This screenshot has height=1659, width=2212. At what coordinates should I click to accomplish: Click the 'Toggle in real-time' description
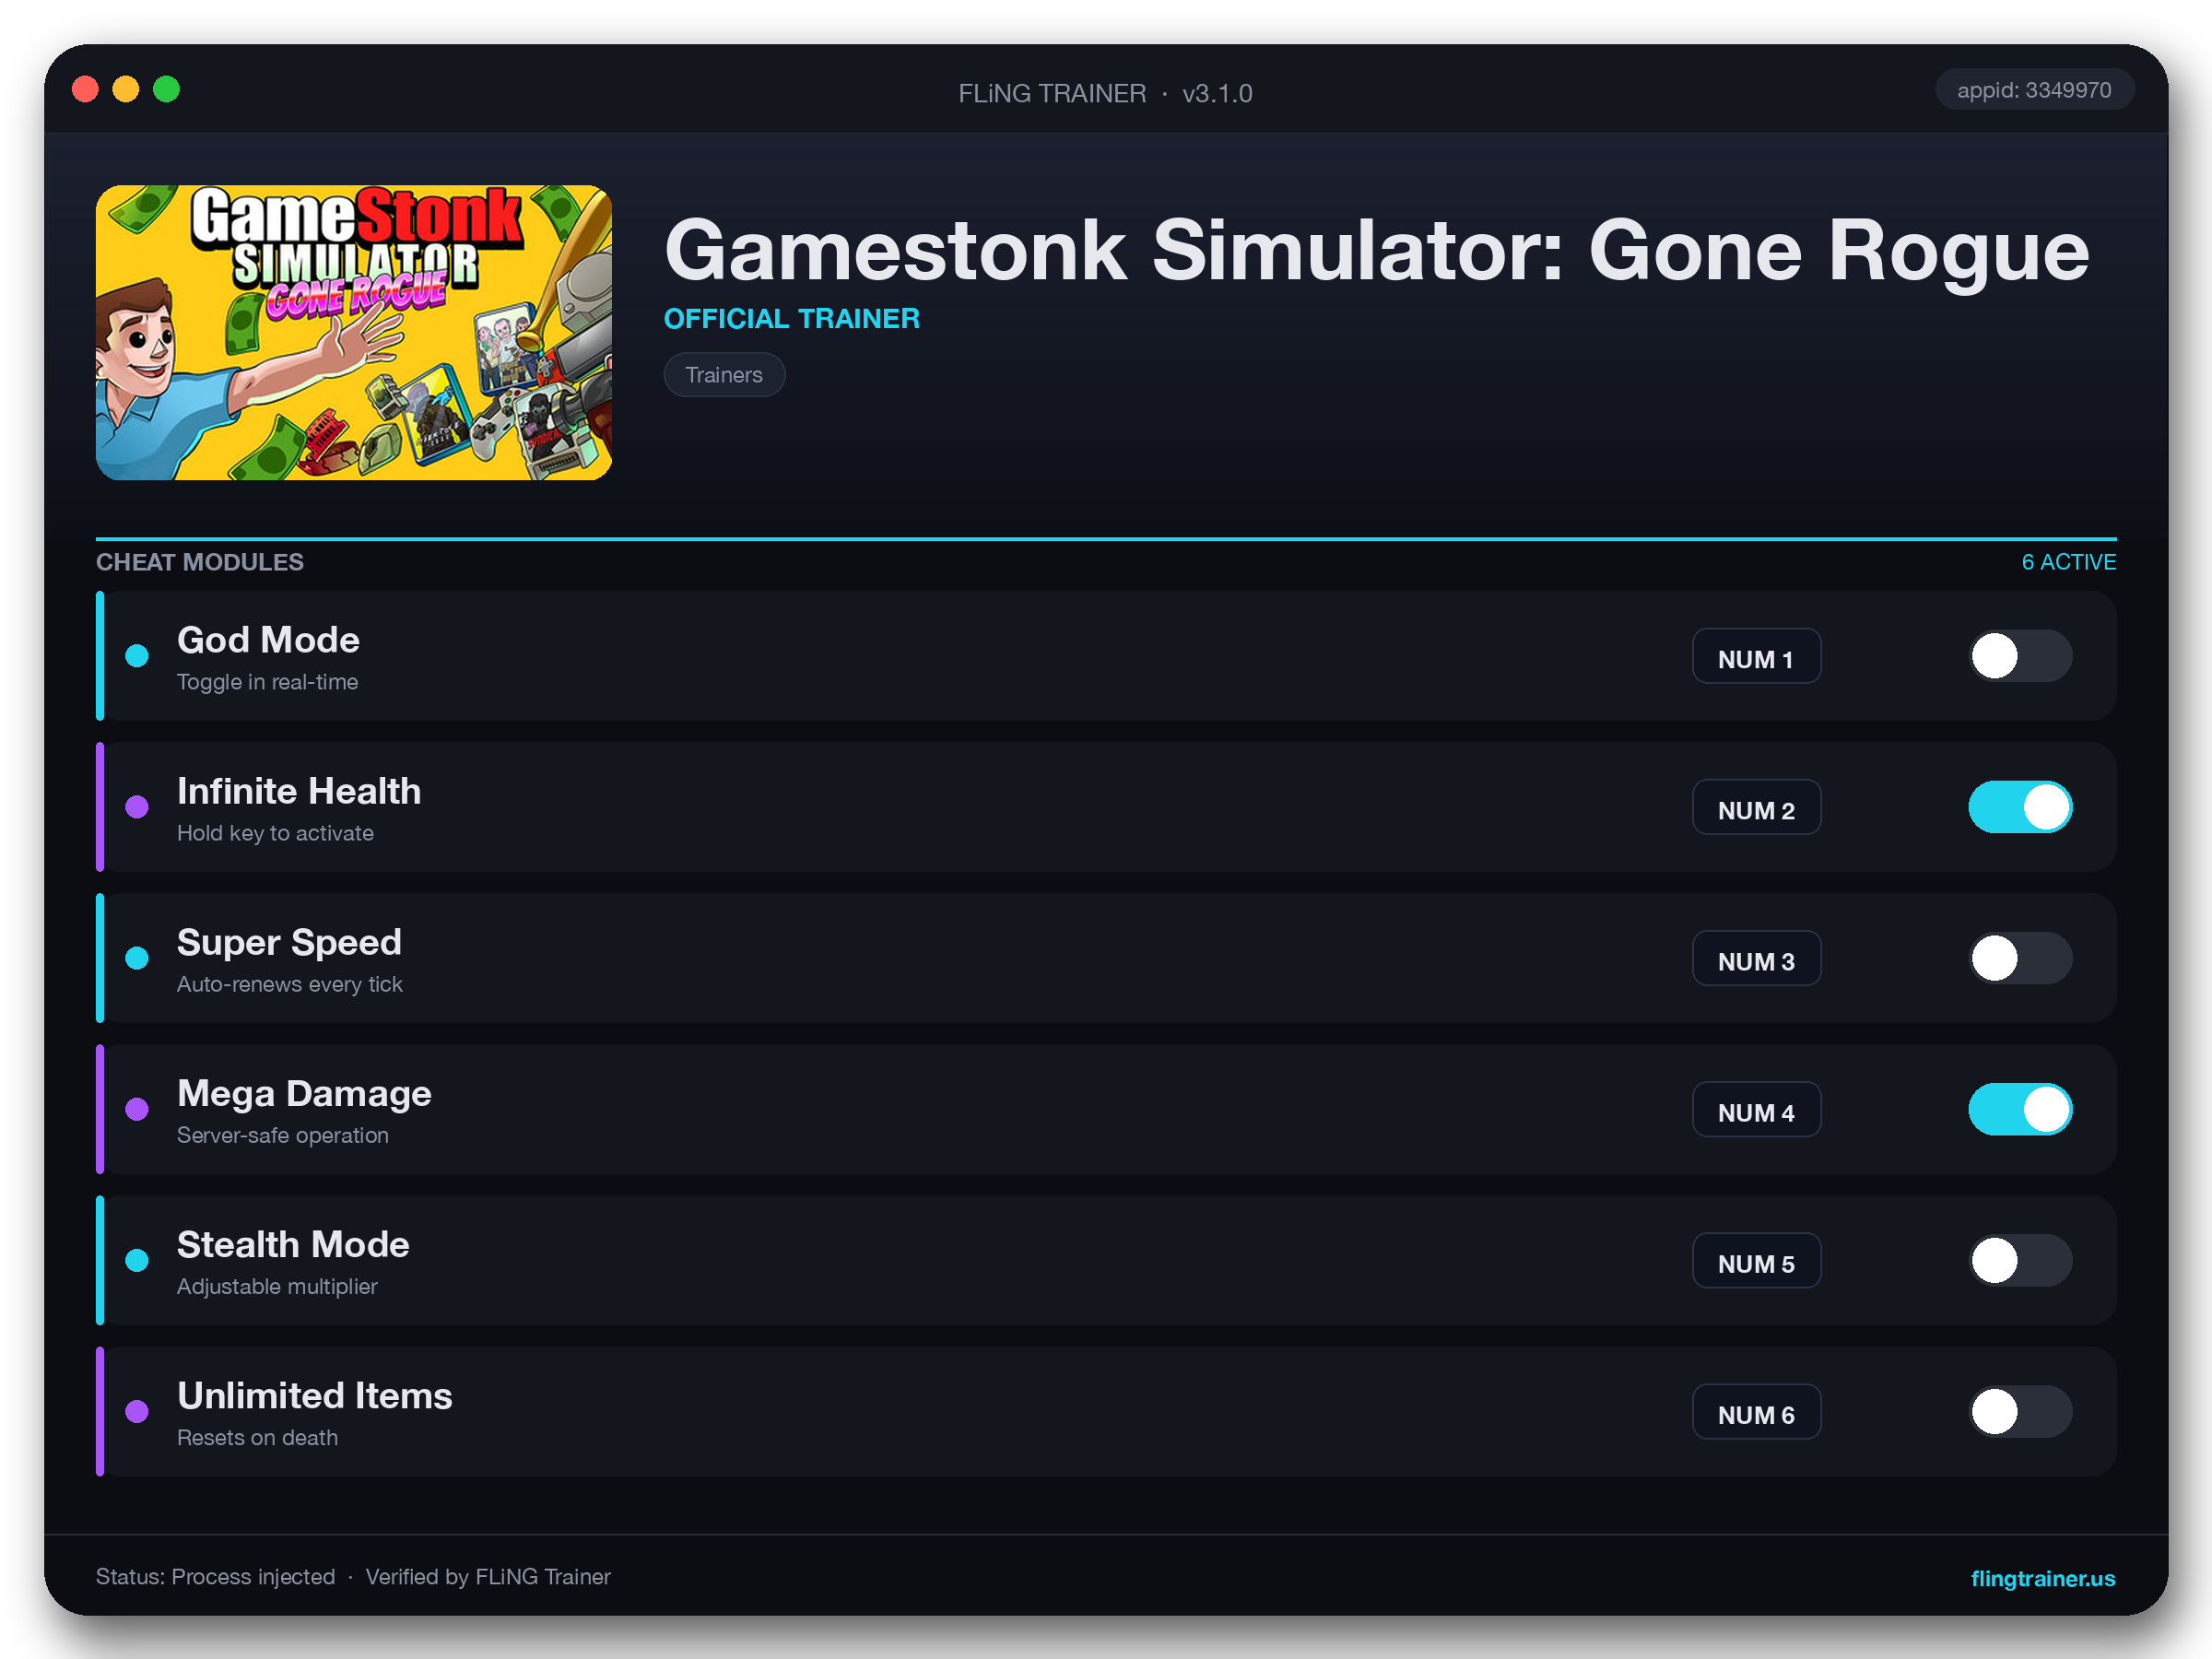click(267, 682)
